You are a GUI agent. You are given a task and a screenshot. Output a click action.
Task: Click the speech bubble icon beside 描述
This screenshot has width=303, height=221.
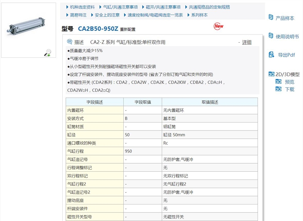click(x=70, y=42)
